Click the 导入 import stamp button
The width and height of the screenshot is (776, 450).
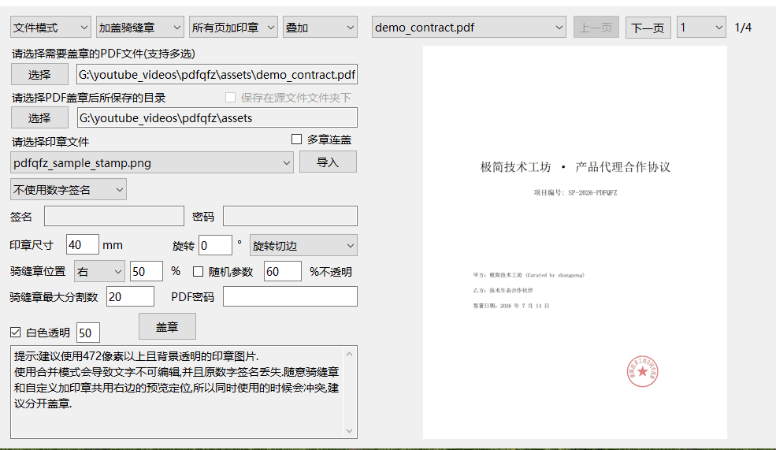328,162
